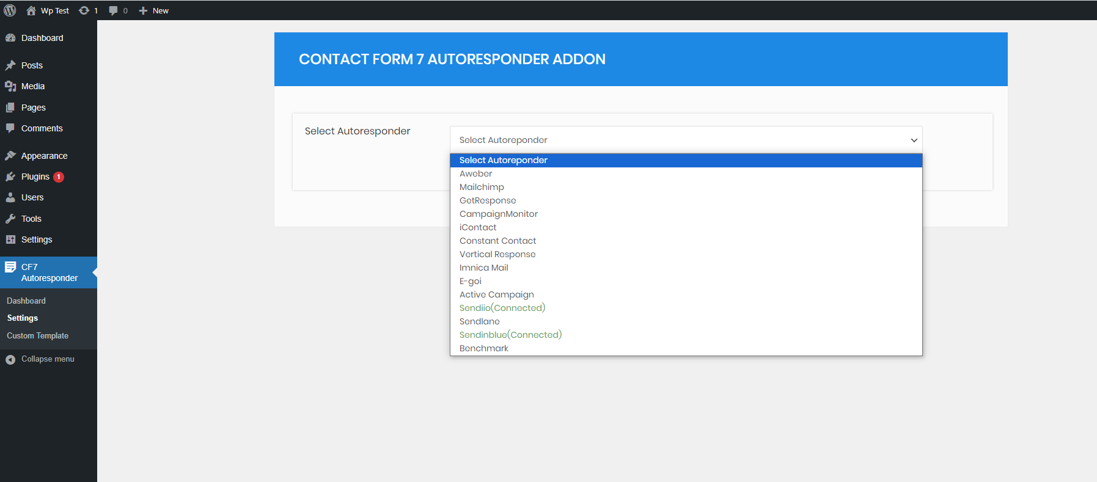The image size is (1097, 482).
Task: Open the Users menu
Action: (x=48, y=197)
